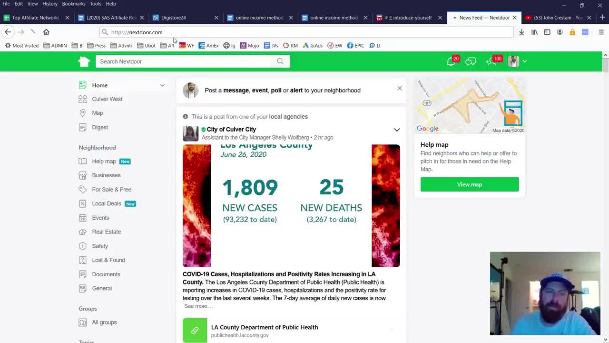Image resolution: width=609 pixels, height=343 pixels.
Task: Click the search magnifier in the Nextdoor search box
Action: coord(280,61)
